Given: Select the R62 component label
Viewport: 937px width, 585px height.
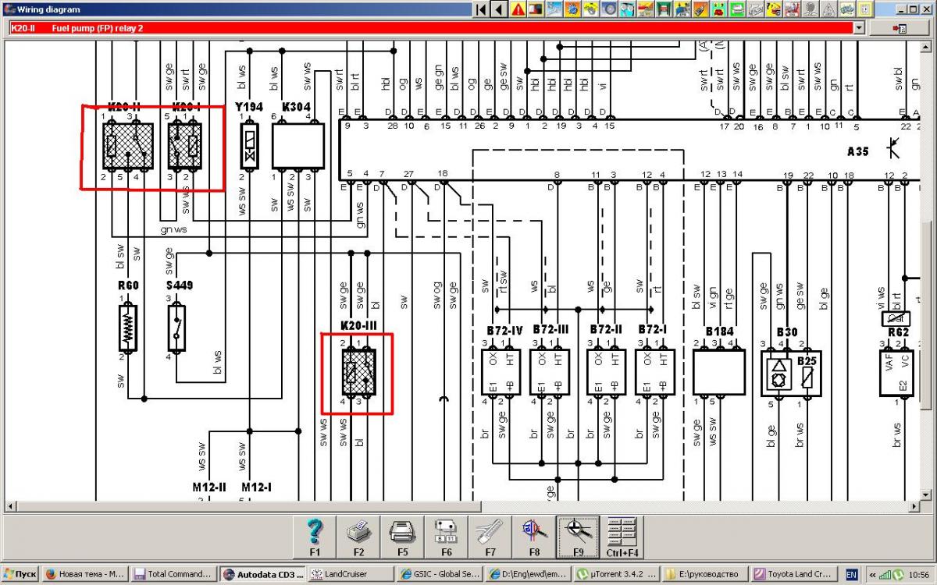Looking at the screenshot, I should [899, 331].
